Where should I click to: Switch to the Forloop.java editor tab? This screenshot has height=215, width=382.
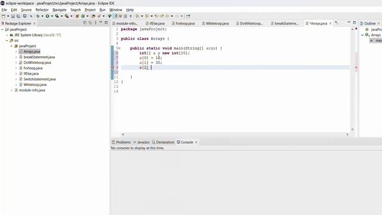(x=183, y=23)
